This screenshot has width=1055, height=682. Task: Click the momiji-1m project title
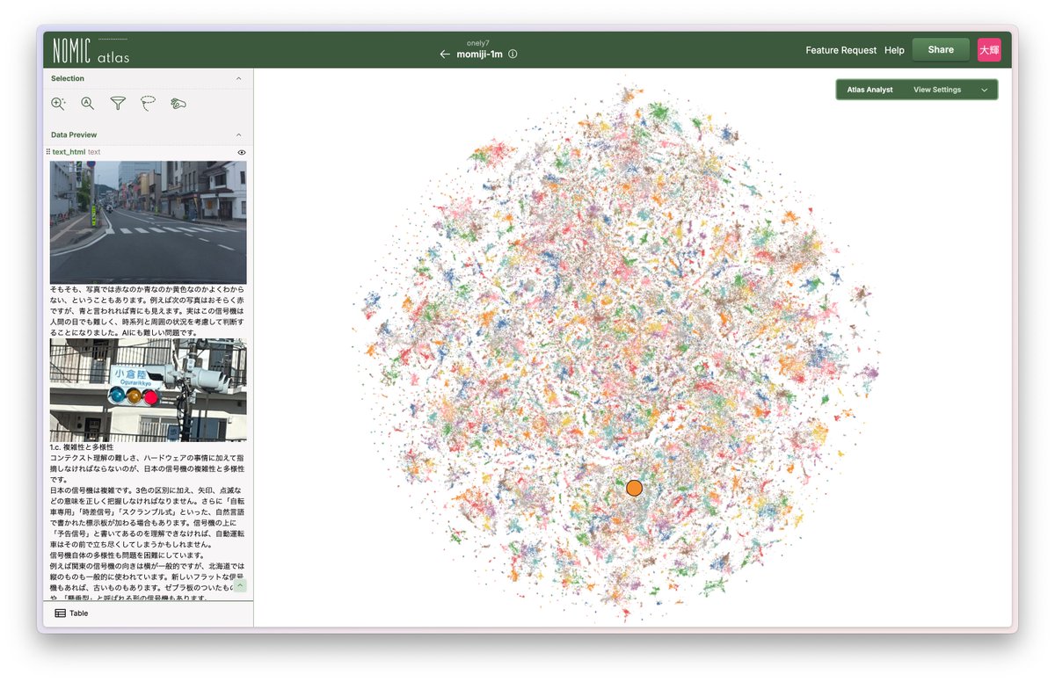click(x=480, y=54)
